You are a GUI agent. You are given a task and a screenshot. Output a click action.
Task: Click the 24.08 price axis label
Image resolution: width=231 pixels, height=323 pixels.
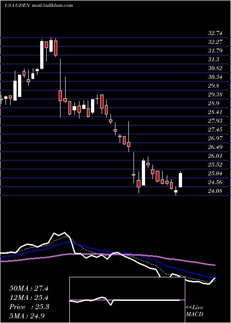point(215,191)
